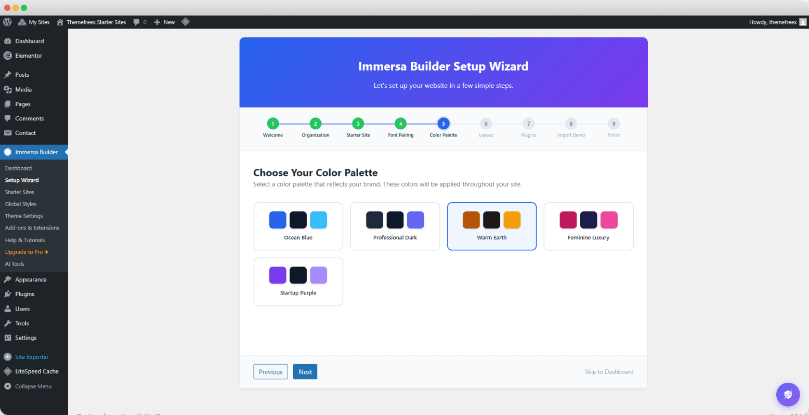The height and width of the screenshot is (415, 809).
Task: Click the Next button
Action: point(305,371)
